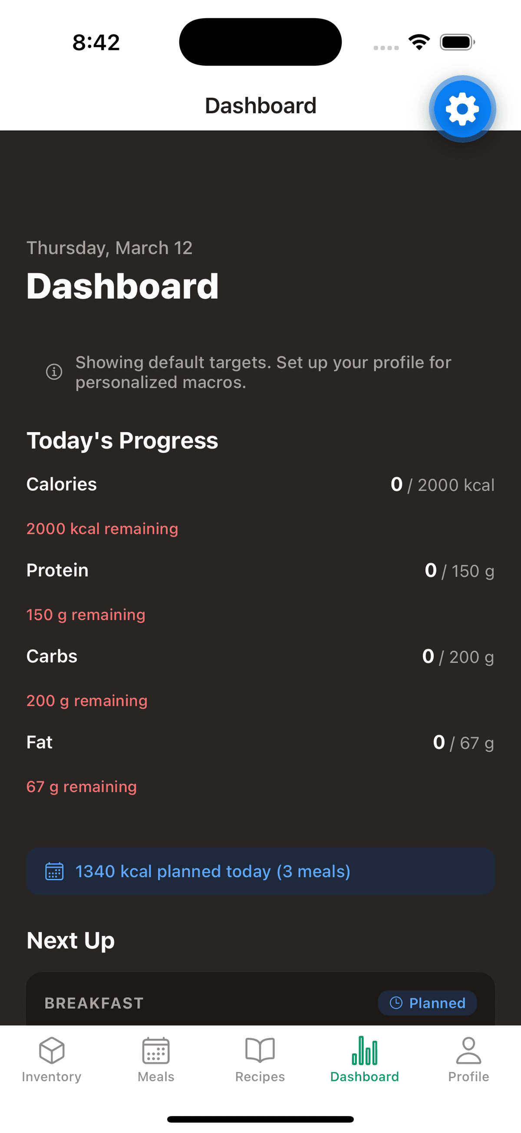Tap the Protein progress row
The width and height of the screenshot is (521, 1133).
pyautogui.click(x=260, y=571)
